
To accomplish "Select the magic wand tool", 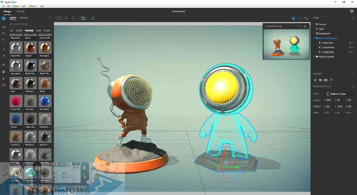I will tap(4, 49).
